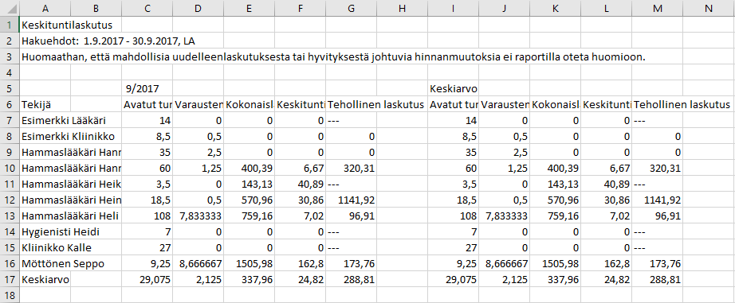This screenshot has width=735, height=303.
Task: Select column header K
Action: coord(556,8)
